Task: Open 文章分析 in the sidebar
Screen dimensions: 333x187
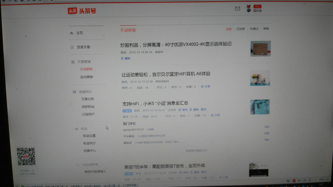Action: (x=88, y=99)
